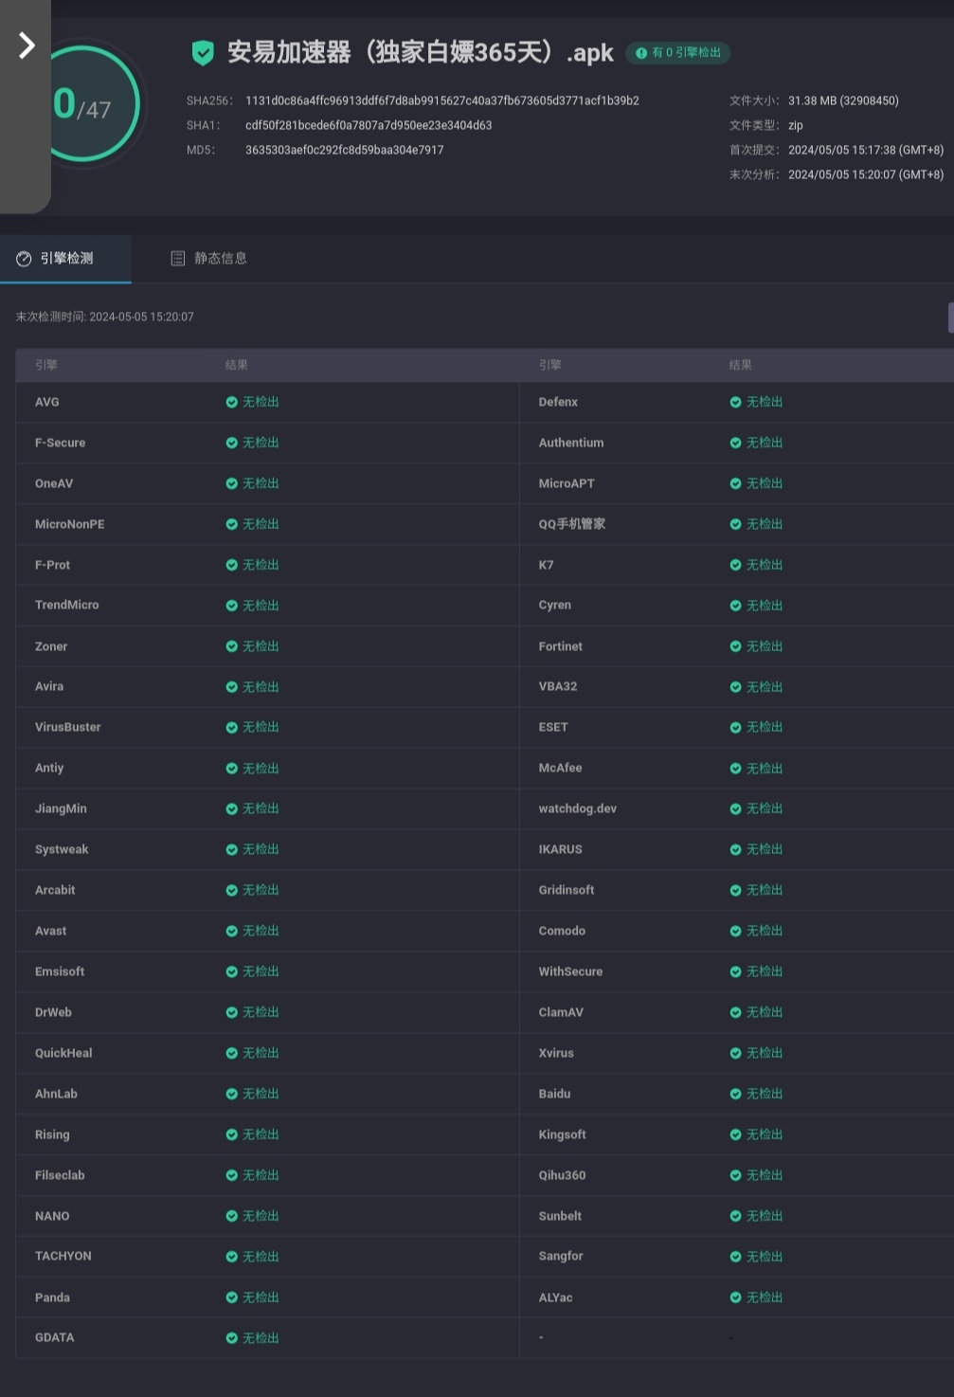This screenshot has height=1397, width=954.
Task: Click last analysis time 2024/05/05 15:20:07 (GMT+8)
Action: click(866, 174)
